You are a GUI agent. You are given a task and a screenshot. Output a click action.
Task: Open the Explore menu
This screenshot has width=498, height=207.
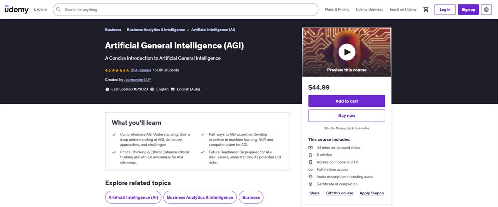(x=40, y=10)
